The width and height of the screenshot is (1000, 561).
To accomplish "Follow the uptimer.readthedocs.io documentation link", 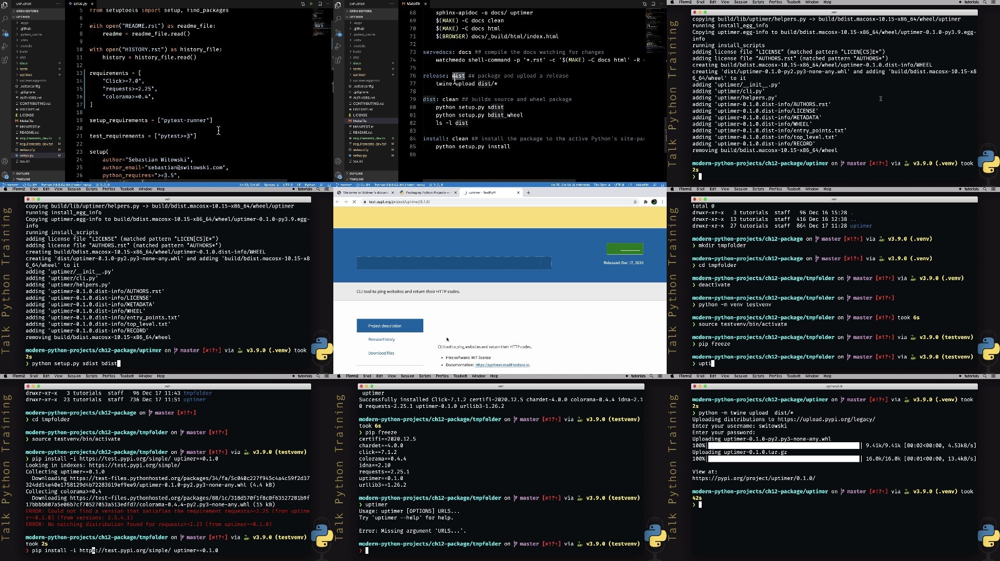I will 502,365.
